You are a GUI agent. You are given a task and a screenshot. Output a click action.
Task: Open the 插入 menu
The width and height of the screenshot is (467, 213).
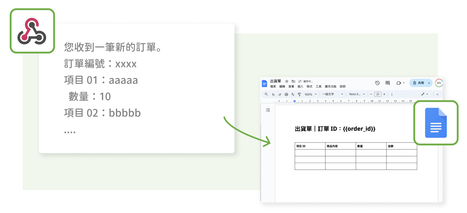(x=301, y=87)
